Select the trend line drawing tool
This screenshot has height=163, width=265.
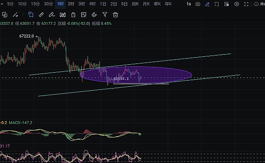pyautogui.click(x=15, y=15)
